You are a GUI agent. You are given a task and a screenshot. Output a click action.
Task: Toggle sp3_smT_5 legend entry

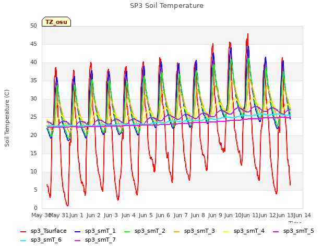[293, 231]
